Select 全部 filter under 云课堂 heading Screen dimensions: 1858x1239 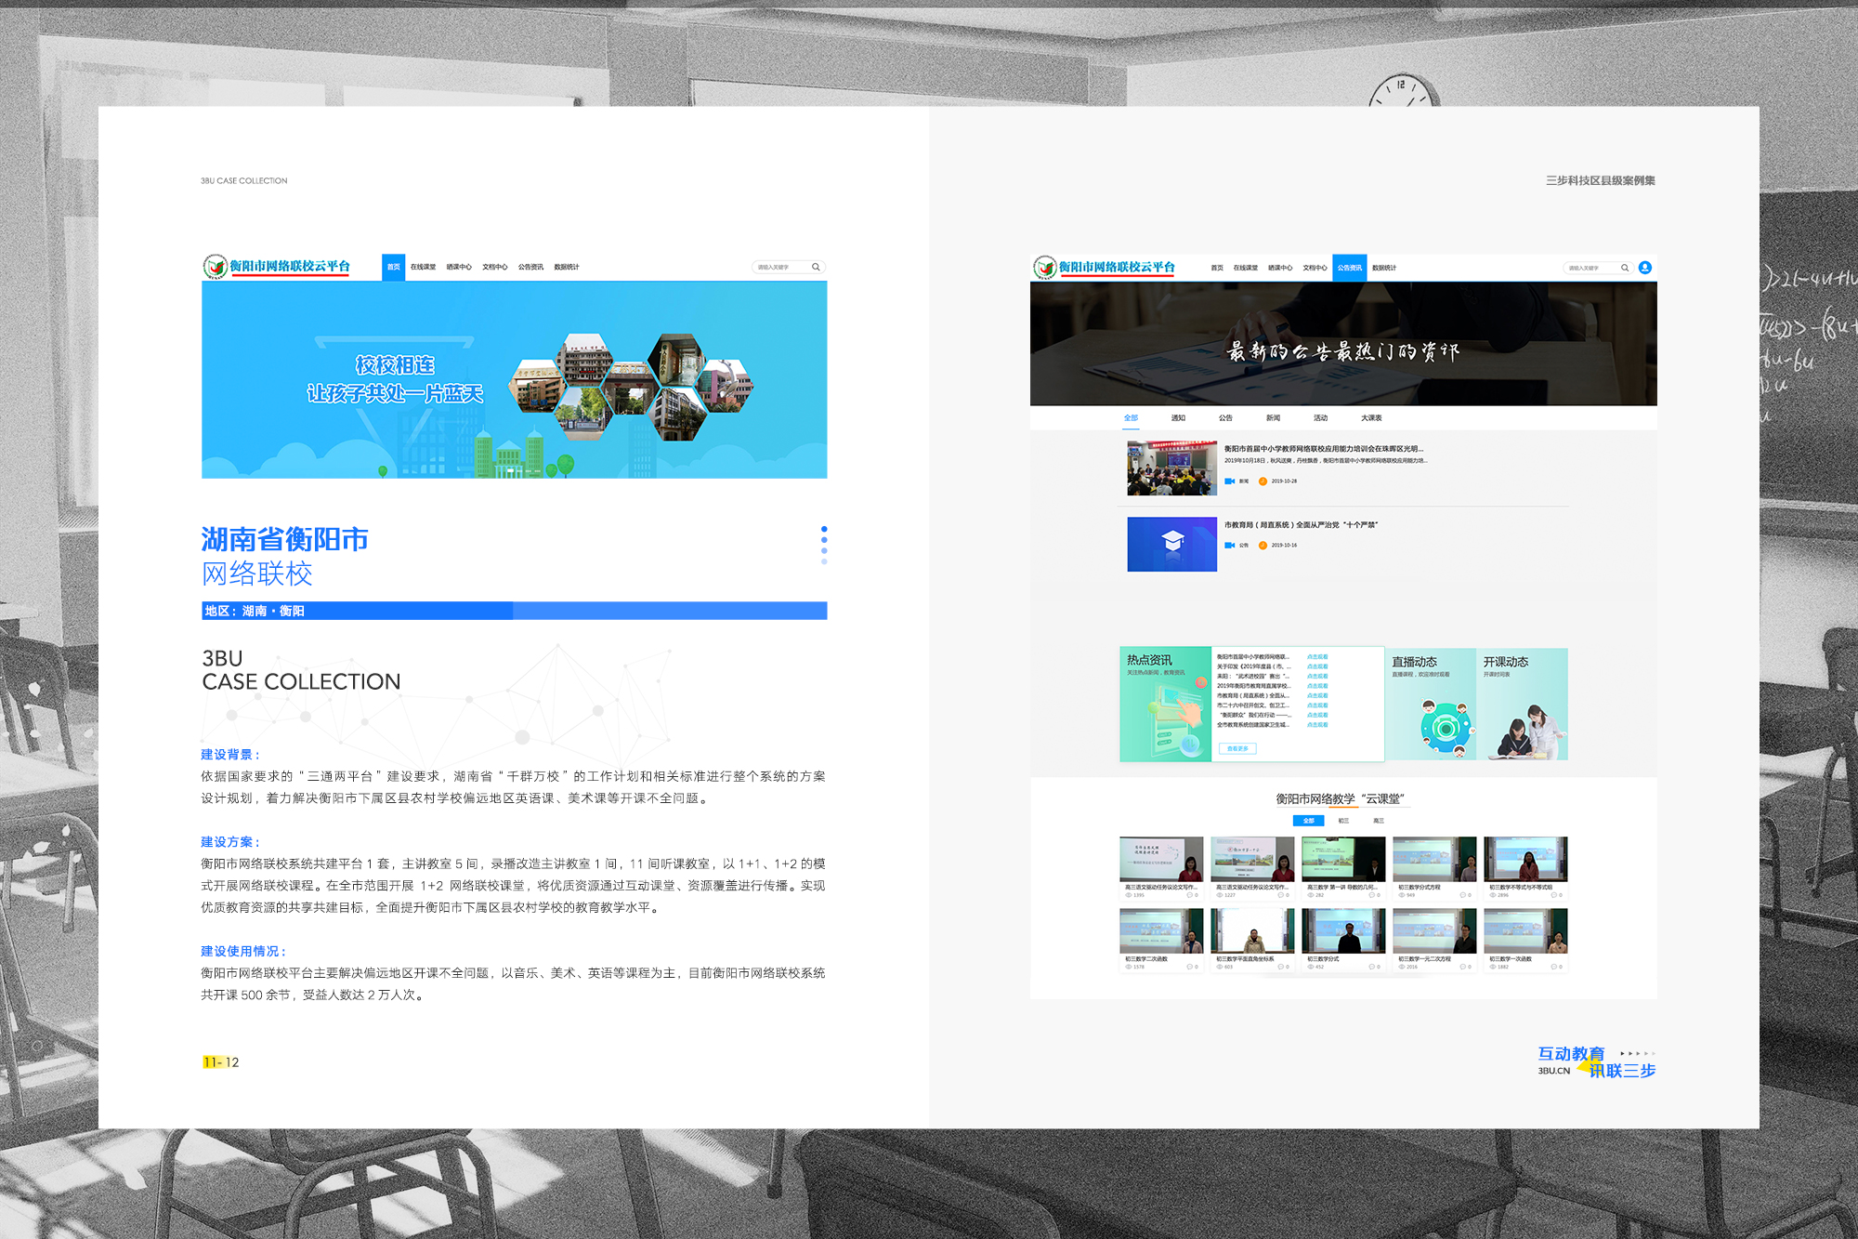[1309, 821]
